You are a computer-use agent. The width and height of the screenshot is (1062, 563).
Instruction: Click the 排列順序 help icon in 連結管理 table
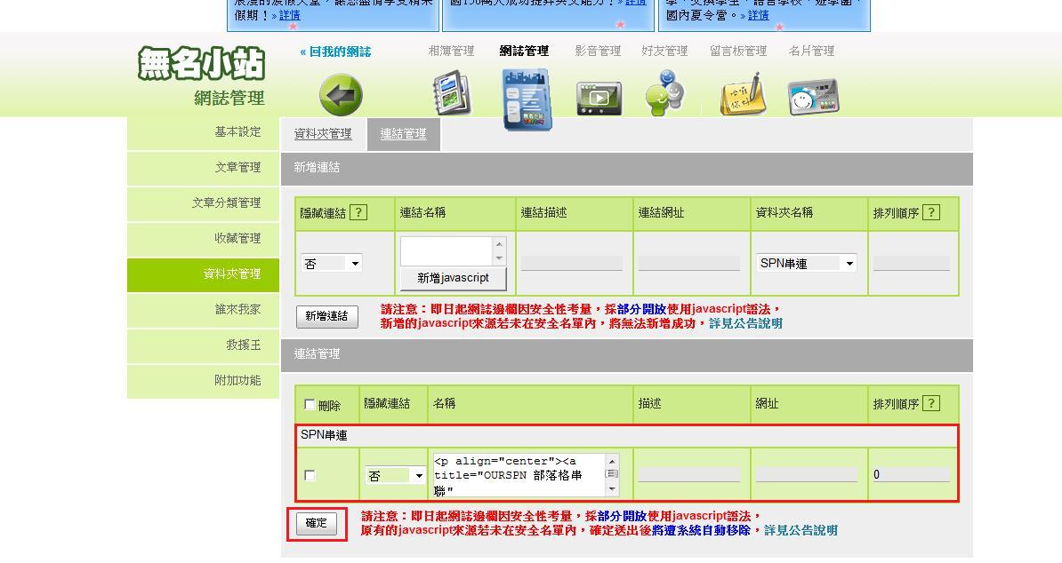pos(931,403)
